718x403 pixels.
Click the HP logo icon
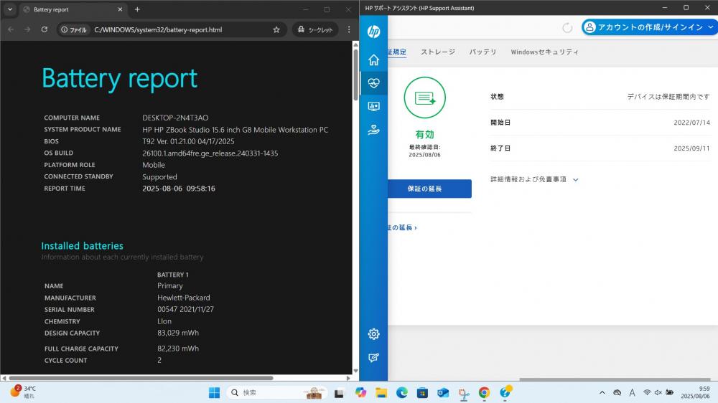[373, 31]
